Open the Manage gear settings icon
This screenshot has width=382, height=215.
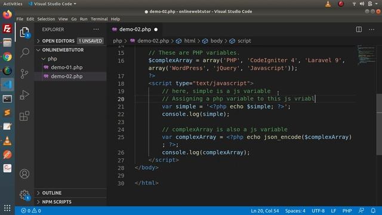[x=24, y=195]
